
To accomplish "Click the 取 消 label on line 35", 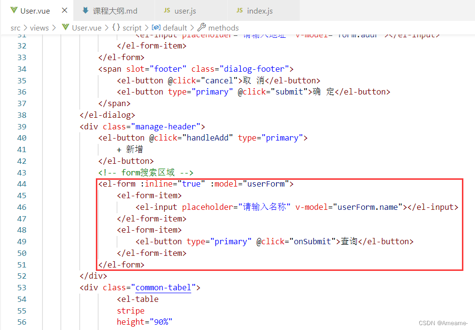I will click(x=254, y=80).
